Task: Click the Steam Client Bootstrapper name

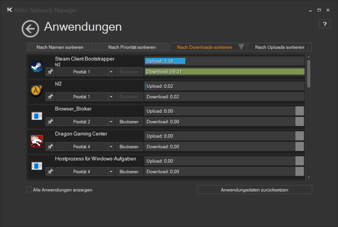Action: coord(85,59)
